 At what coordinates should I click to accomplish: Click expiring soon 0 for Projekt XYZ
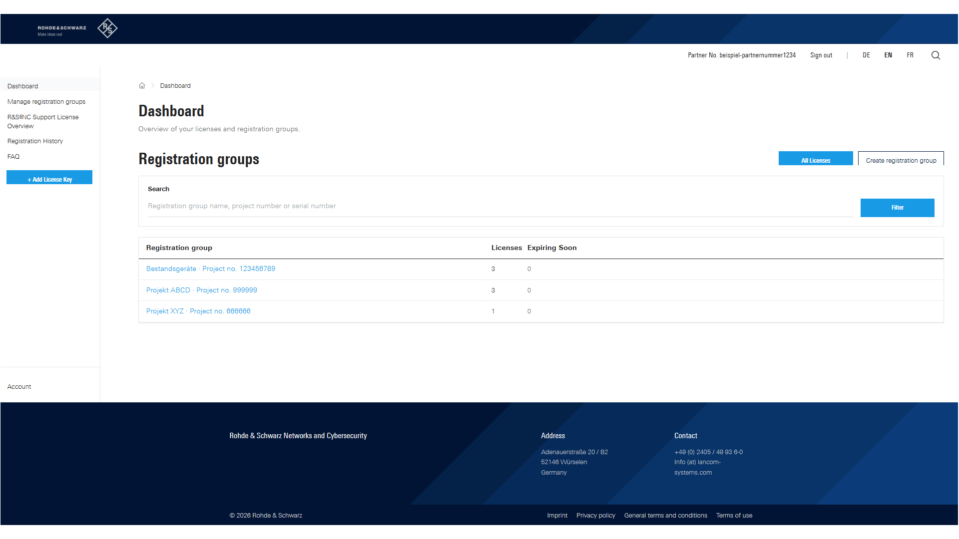pos(529,311)
